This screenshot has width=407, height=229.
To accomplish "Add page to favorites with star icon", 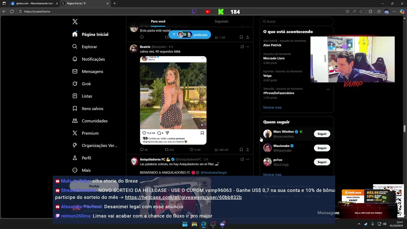I will (x=361, y=11).
